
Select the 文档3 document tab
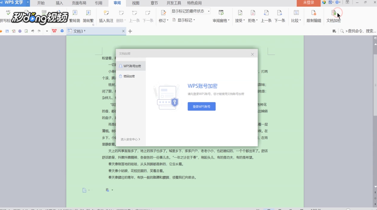tap(96, 31)
